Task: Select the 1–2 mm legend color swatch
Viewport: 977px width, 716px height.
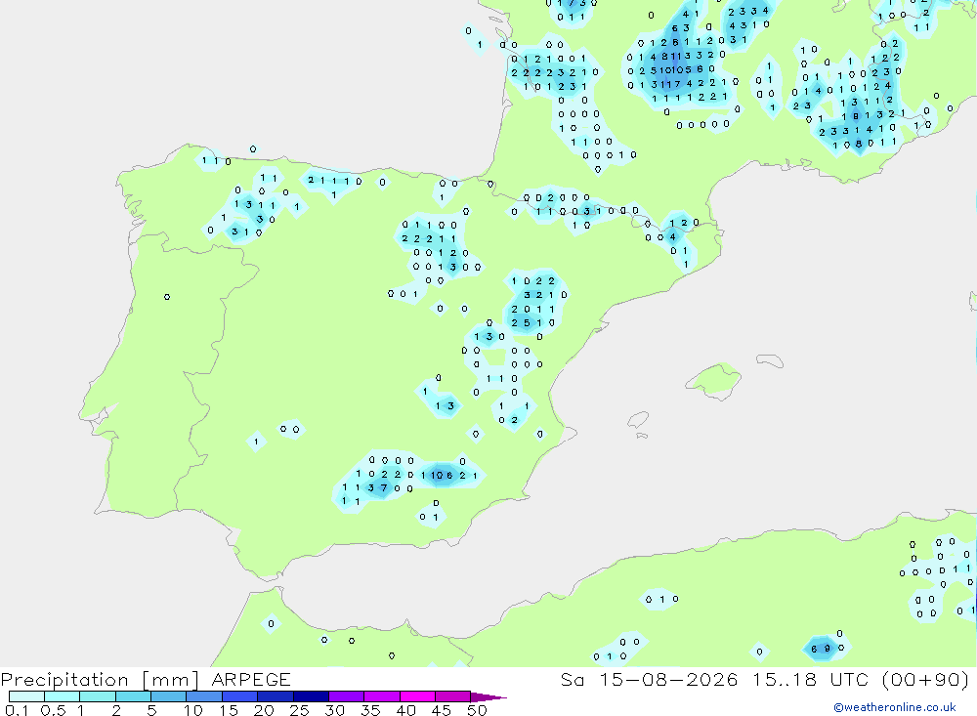Action: coord(98,696)
